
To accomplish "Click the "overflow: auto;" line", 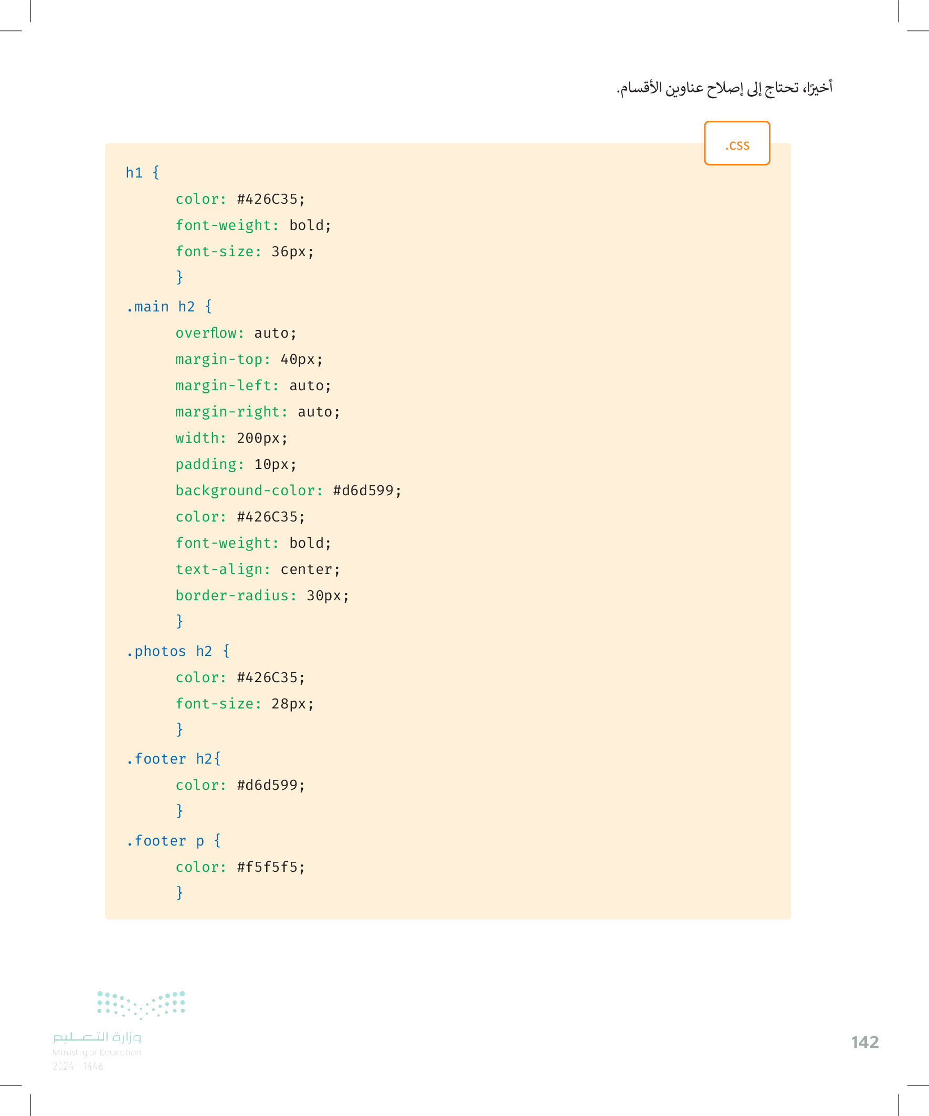I will tap(236, 333).
